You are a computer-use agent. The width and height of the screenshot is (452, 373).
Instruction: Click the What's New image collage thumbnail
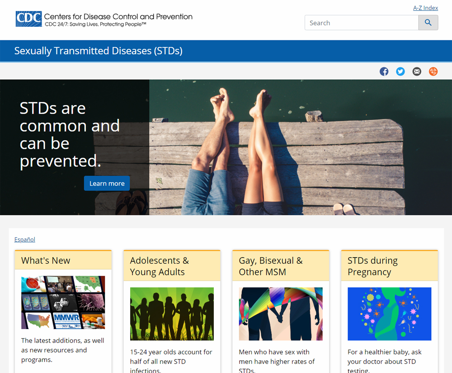pos(63,302)
